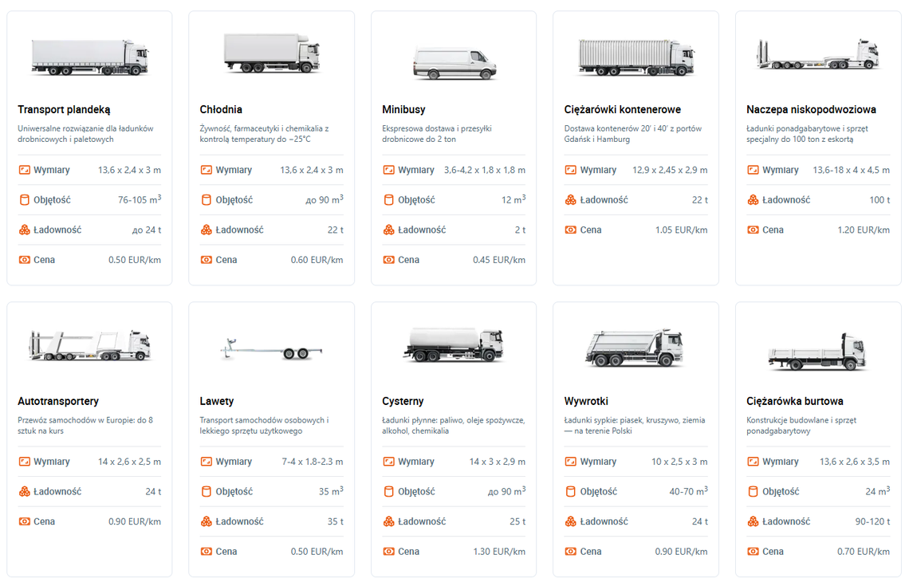The image size is (909, 586).
Task: Select the Wywrotki heading
Action: tap(586, 401)
